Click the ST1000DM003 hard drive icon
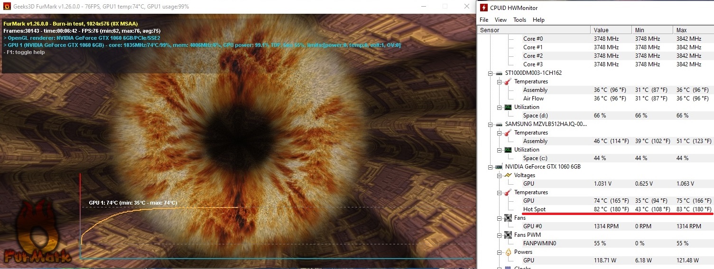Viewport: 714px width, 269px height. click(499, 73)
